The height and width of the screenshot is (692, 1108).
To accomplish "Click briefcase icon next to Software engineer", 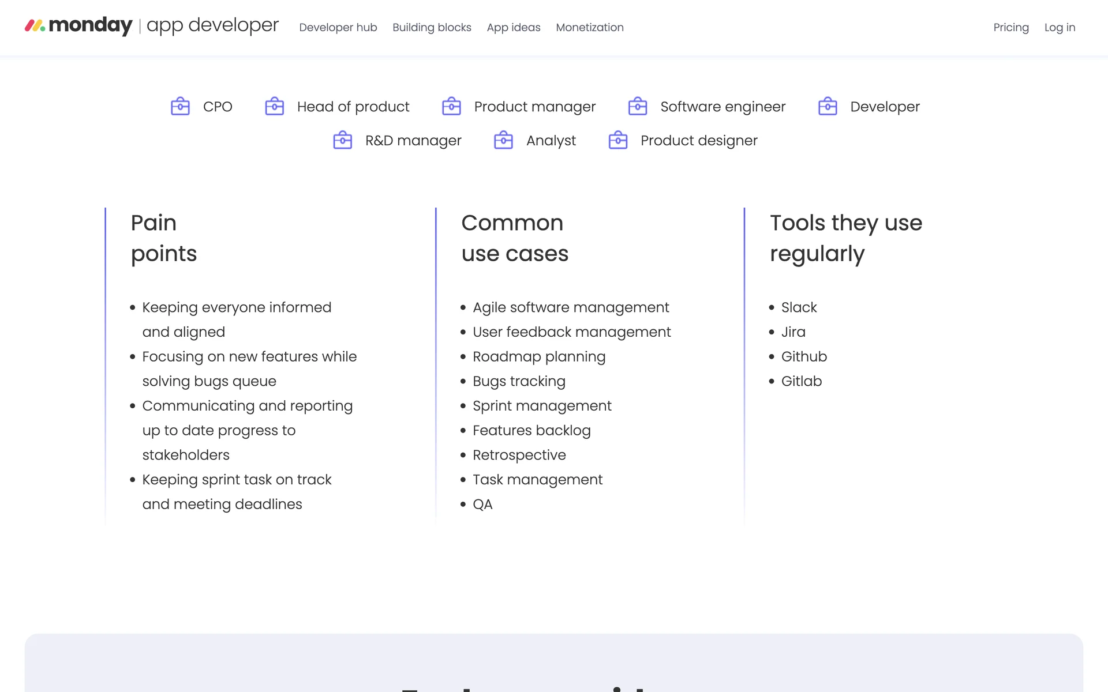I will 638,107.
